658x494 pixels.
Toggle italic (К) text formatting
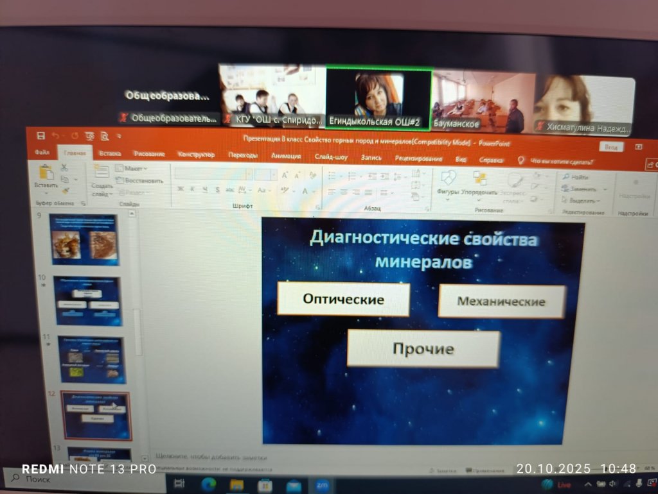pos(193,190)
